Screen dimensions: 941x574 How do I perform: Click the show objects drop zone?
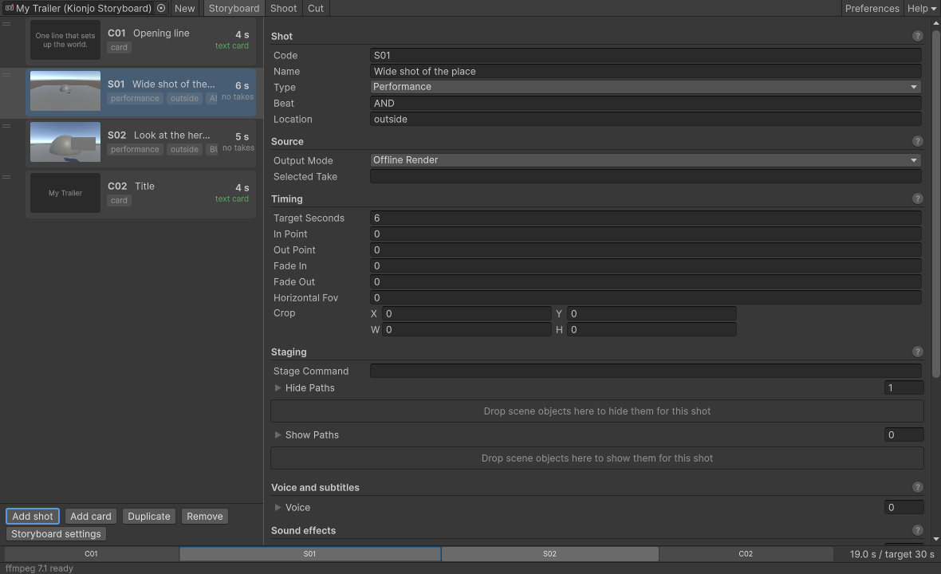click(x=597, y=458)
